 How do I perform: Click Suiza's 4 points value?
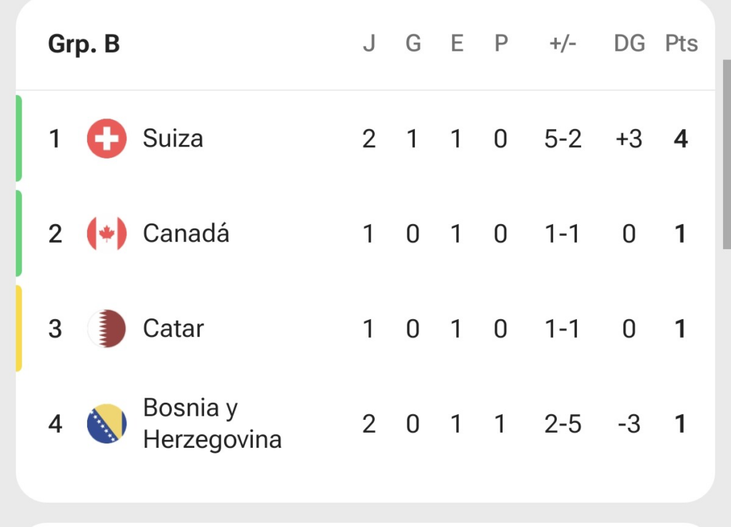coord(680,139)
